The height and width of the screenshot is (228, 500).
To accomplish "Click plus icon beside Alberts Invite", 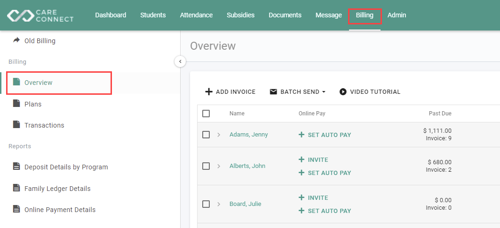I will (302, 160).
